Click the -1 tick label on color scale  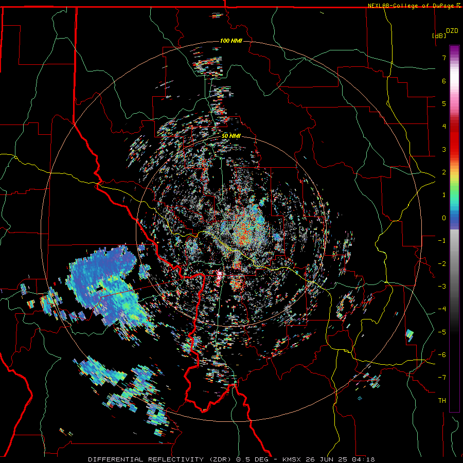click(442, 241)
